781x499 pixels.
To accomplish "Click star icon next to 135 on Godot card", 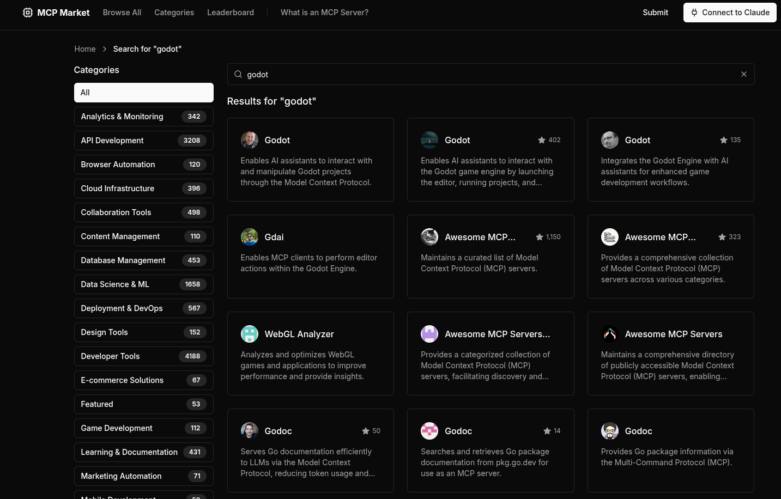I will coord(724,140).
